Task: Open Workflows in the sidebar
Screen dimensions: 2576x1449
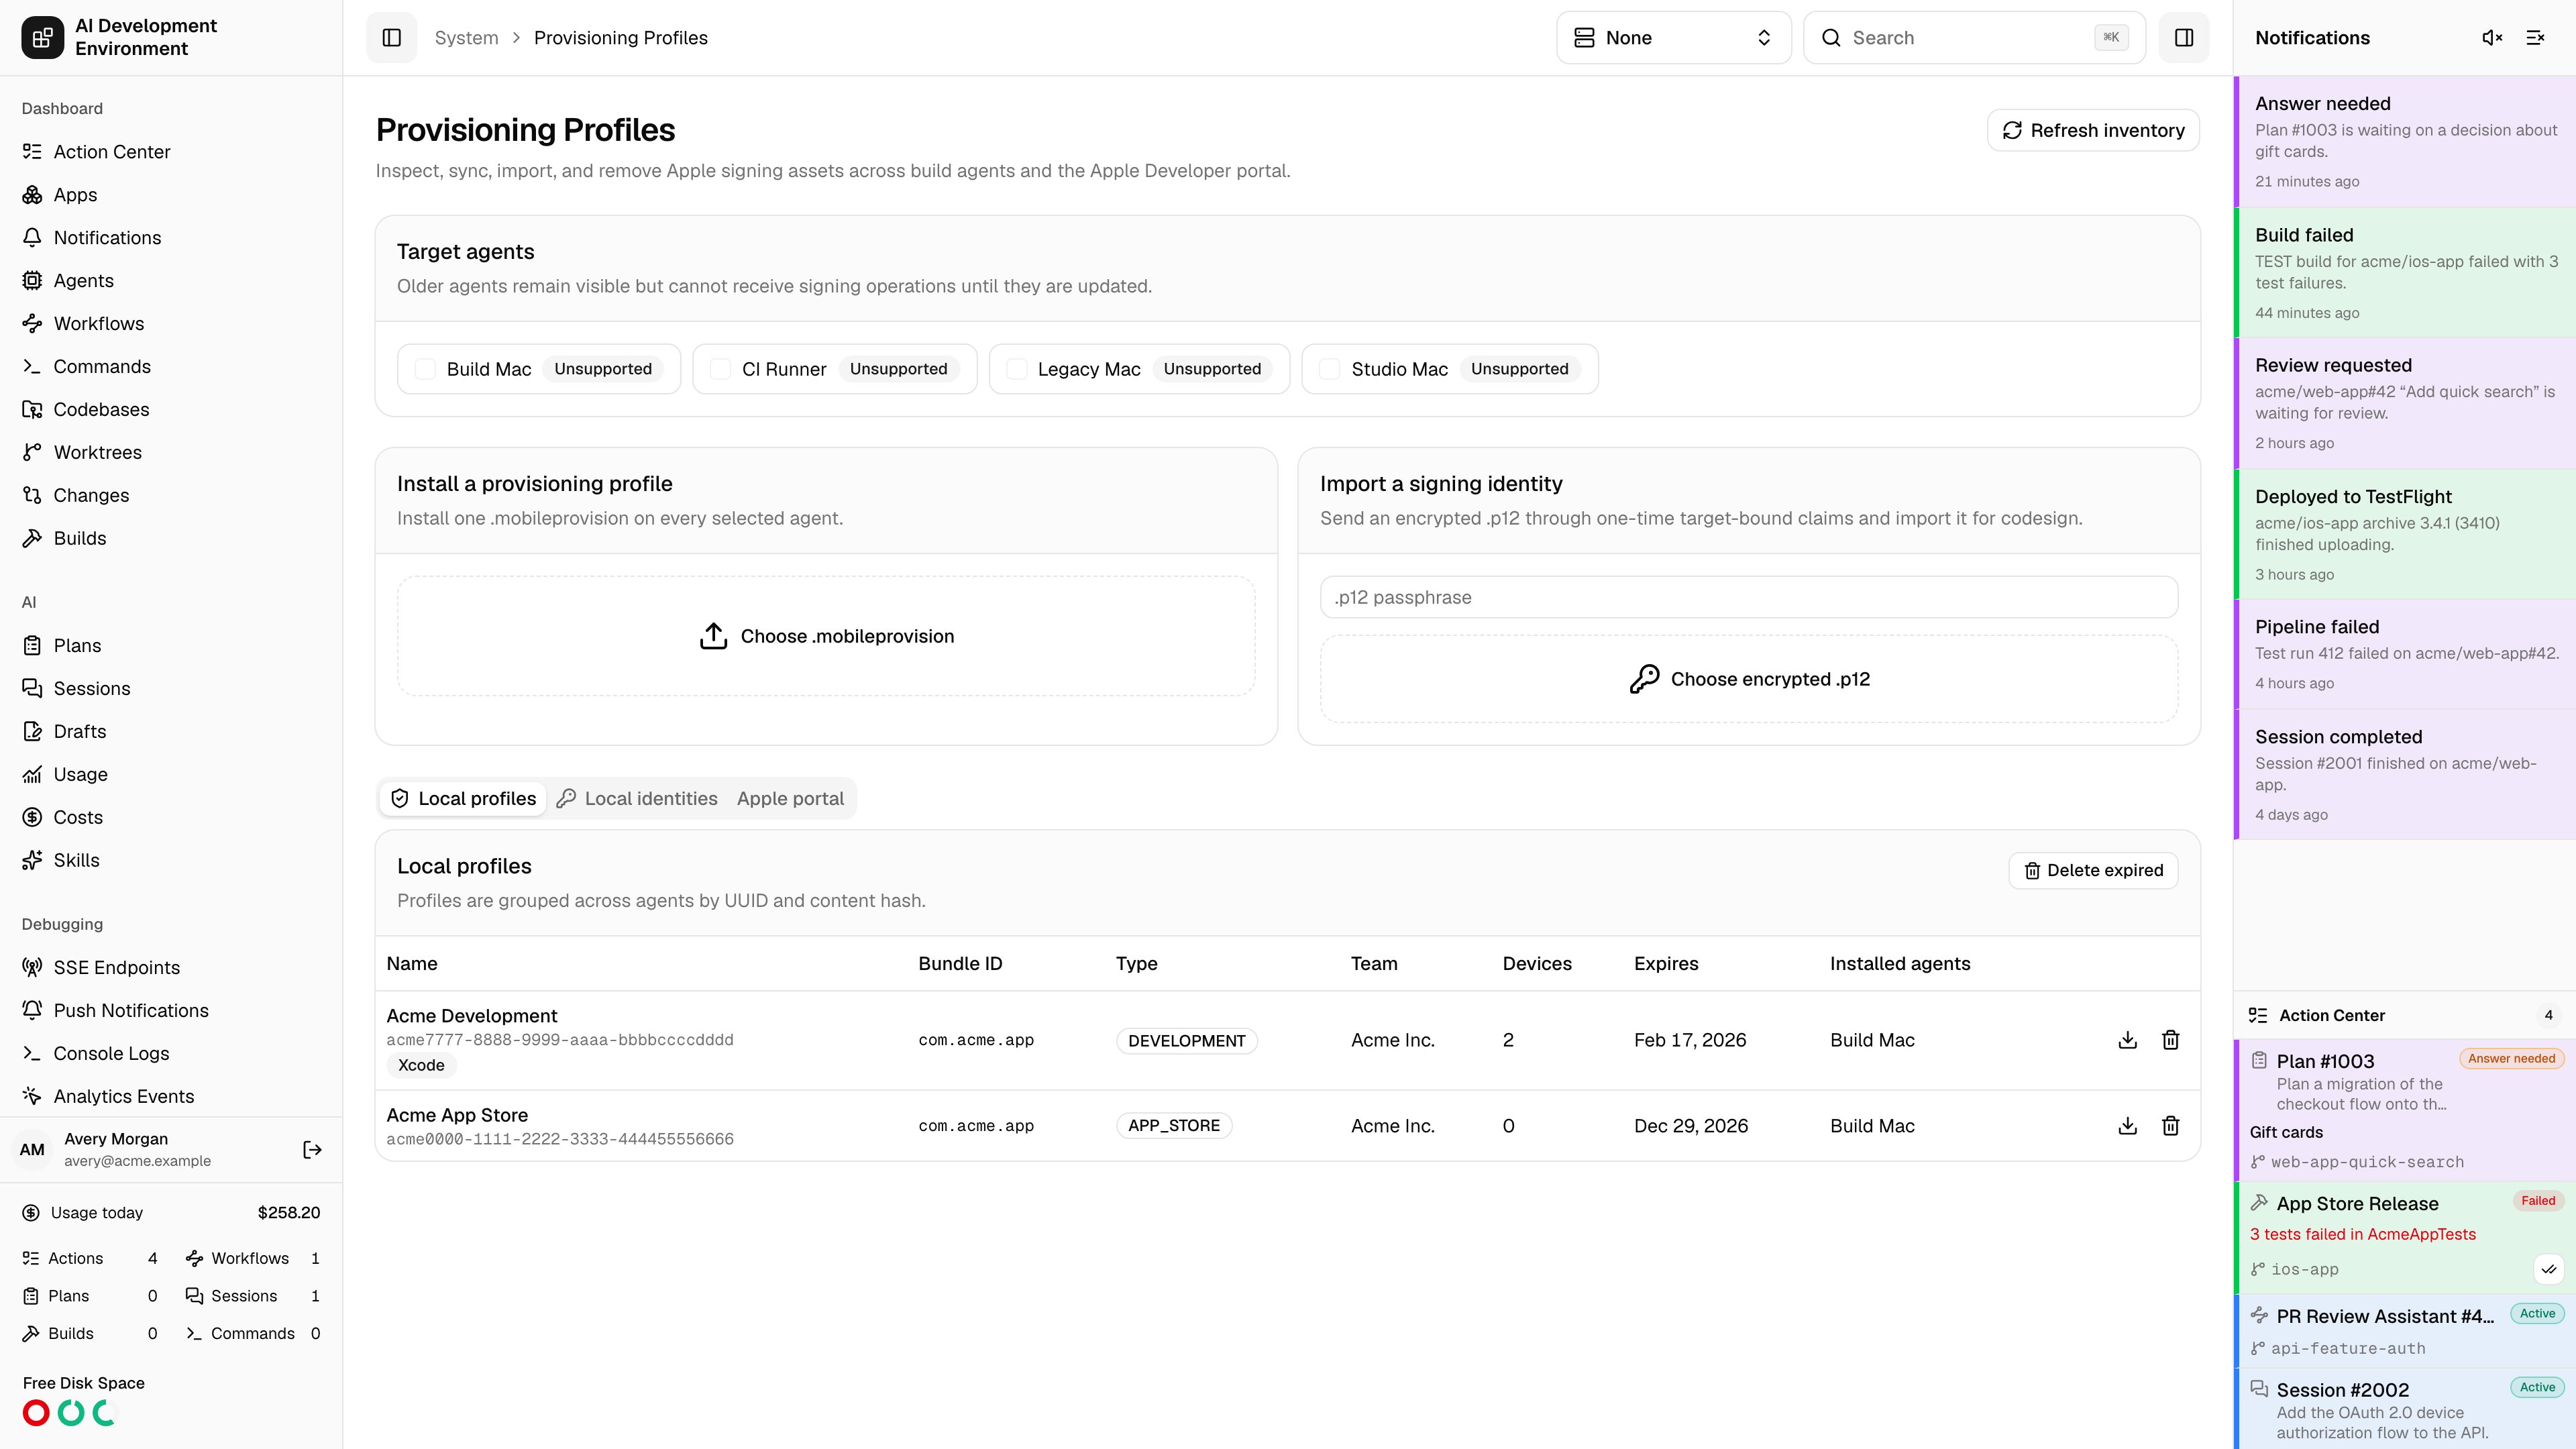Action: click(x=171, y=324)
